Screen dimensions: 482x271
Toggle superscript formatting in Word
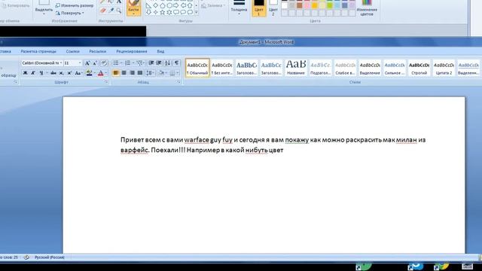click(69, 73)
